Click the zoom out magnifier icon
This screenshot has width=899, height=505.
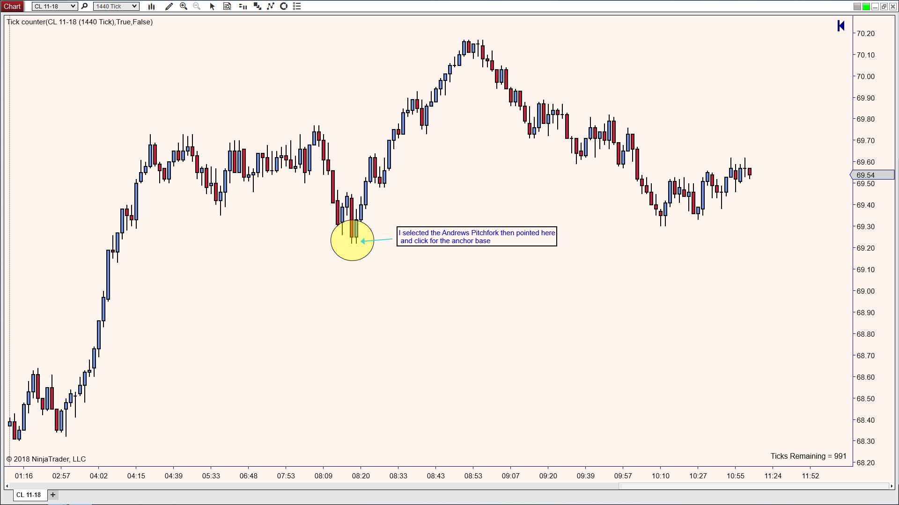[197, 6]
